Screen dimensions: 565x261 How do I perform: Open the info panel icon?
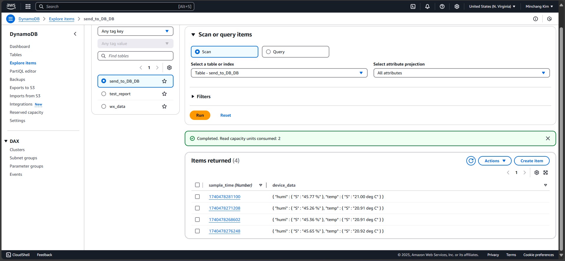point(536,19)
